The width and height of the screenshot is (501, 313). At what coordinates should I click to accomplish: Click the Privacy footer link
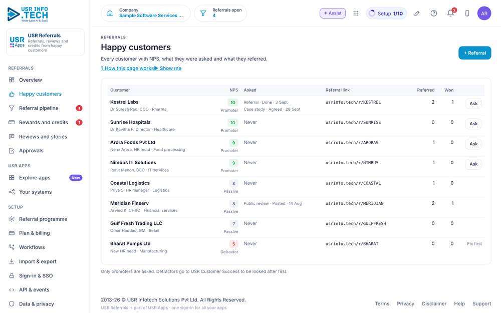pos(405,304)
